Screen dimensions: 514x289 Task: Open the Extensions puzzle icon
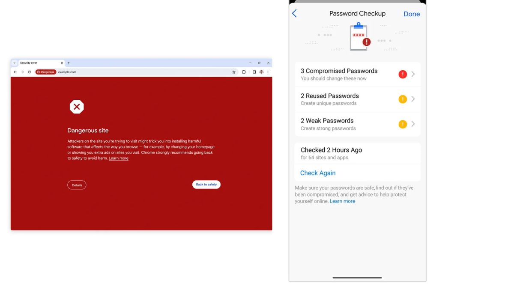click(x=244, y=72)
